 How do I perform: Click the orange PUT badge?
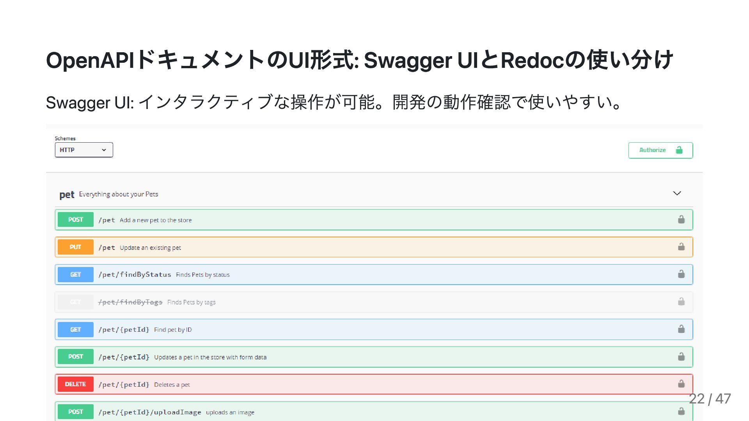point(76,247)
